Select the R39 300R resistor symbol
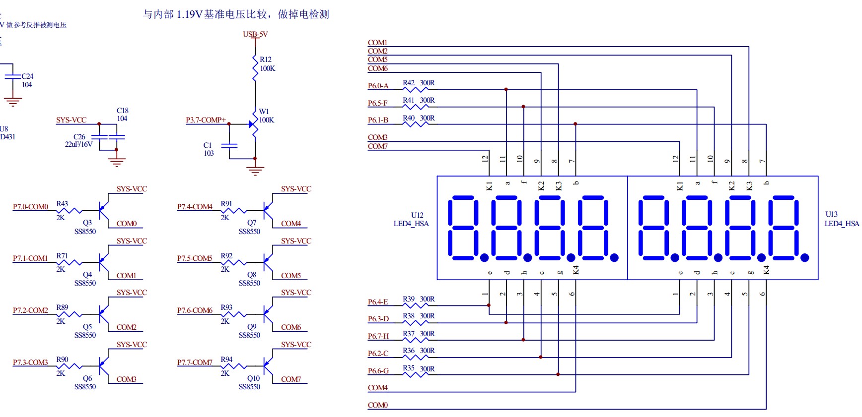This screenshot has width=862, height=417. (x=415, y=305)
